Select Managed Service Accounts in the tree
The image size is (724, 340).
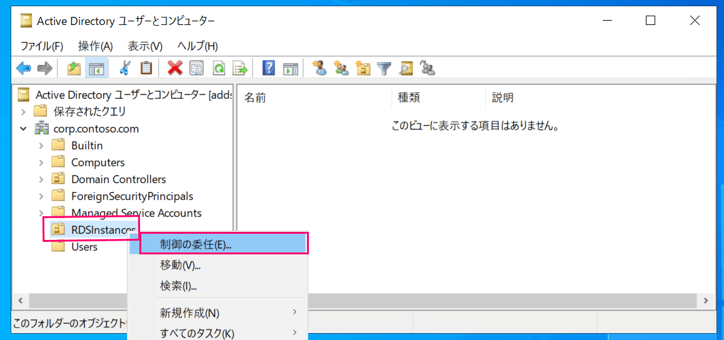(136, 212)
